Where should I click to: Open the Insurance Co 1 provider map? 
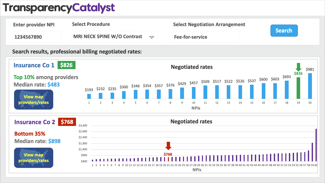tap(34, 100)
